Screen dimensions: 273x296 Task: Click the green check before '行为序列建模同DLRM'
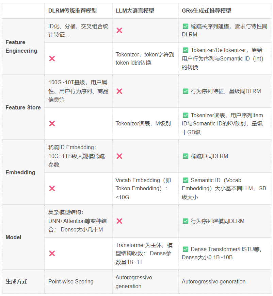pos(186,221)
